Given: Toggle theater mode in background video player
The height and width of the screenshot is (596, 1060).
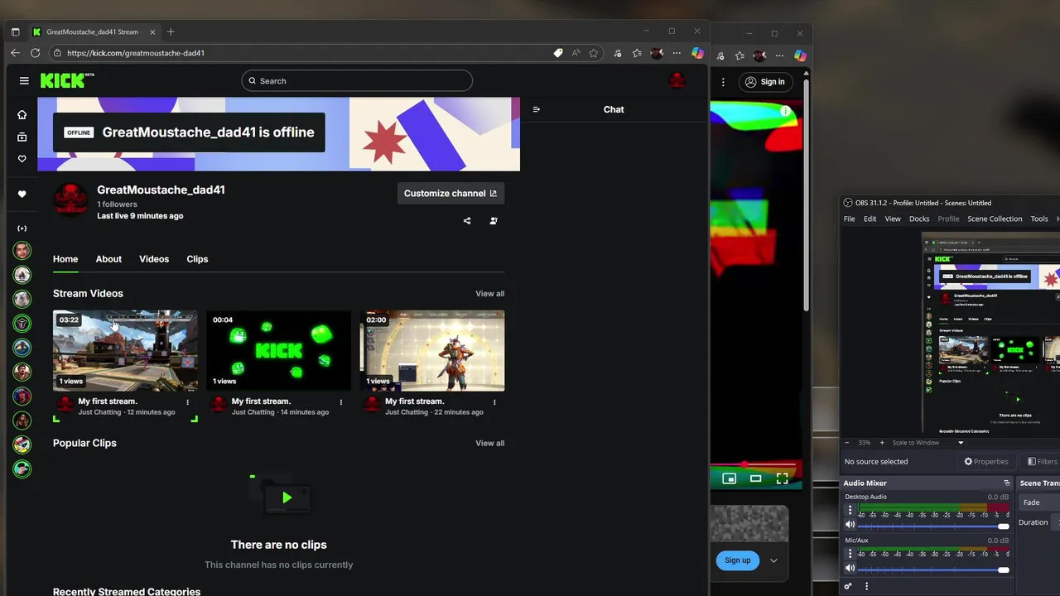Looking at the screenshot, I should point(755,478).
